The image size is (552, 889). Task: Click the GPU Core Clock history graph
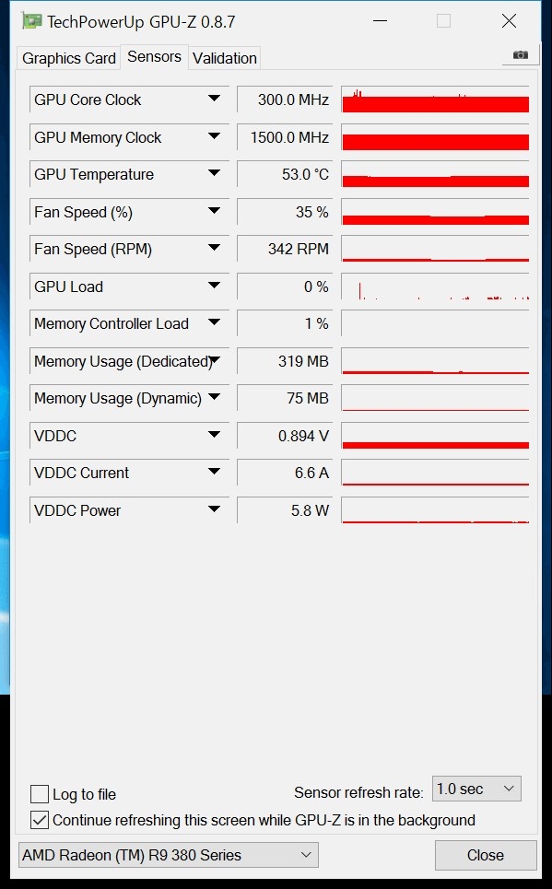click(x=435, y=99)
